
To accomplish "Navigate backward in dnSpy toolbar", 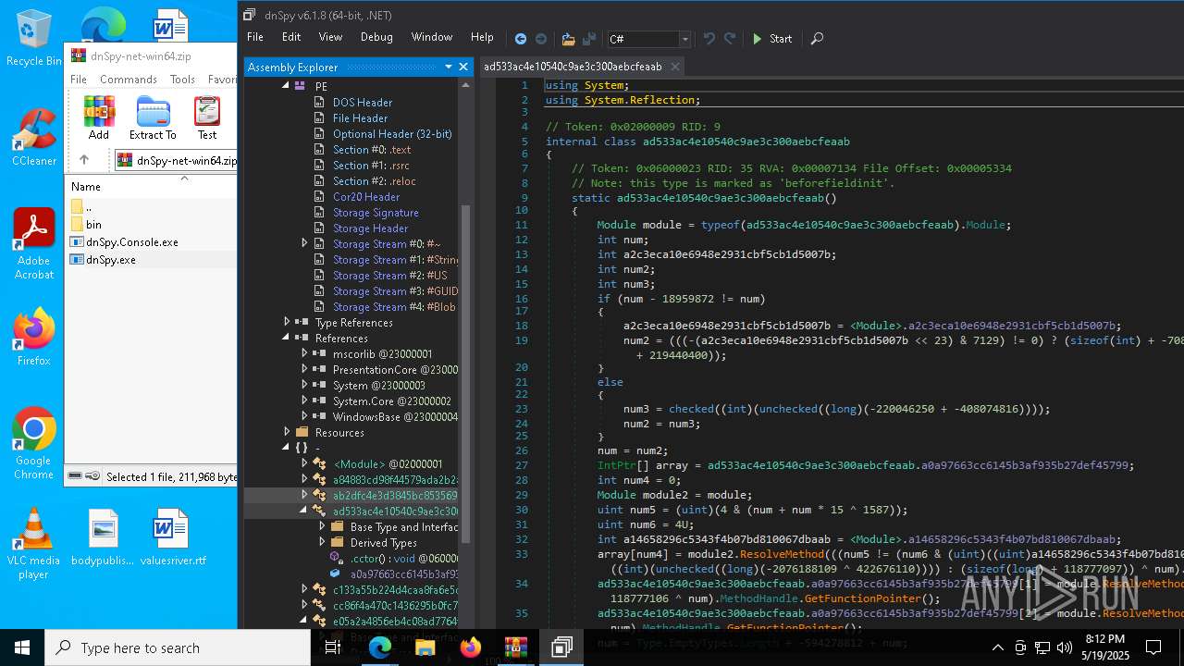I will click(521, 39).
